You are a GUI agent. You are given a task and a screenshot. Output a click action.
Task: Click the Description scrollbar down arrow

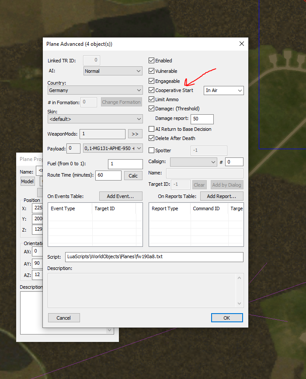[240, 304]
